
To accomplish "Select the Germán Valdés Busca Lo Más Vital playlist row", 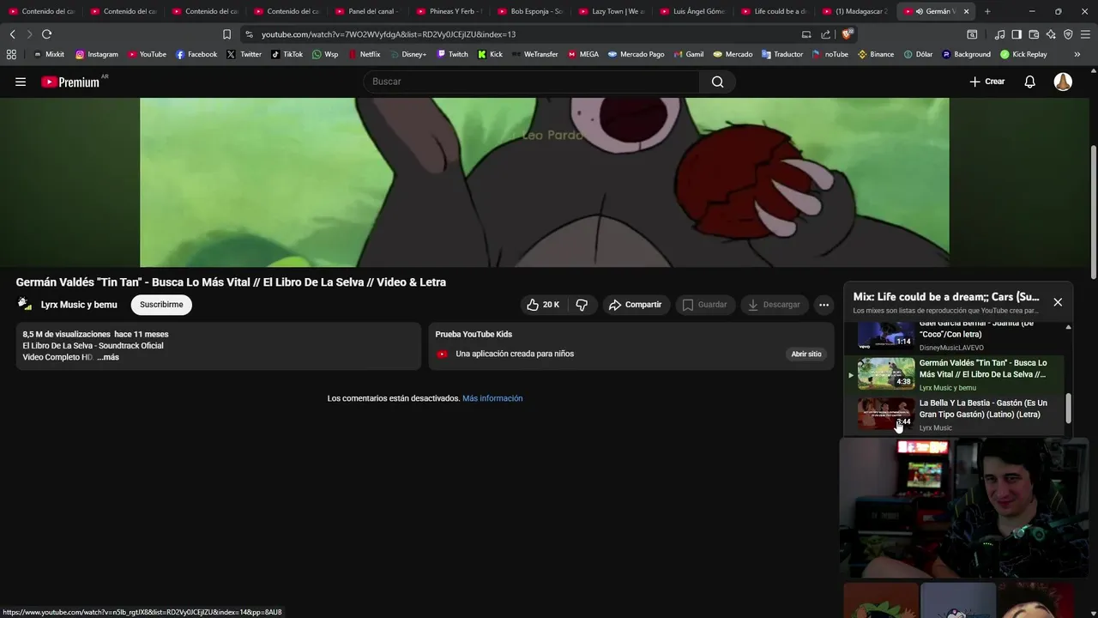I will point(956,374).
